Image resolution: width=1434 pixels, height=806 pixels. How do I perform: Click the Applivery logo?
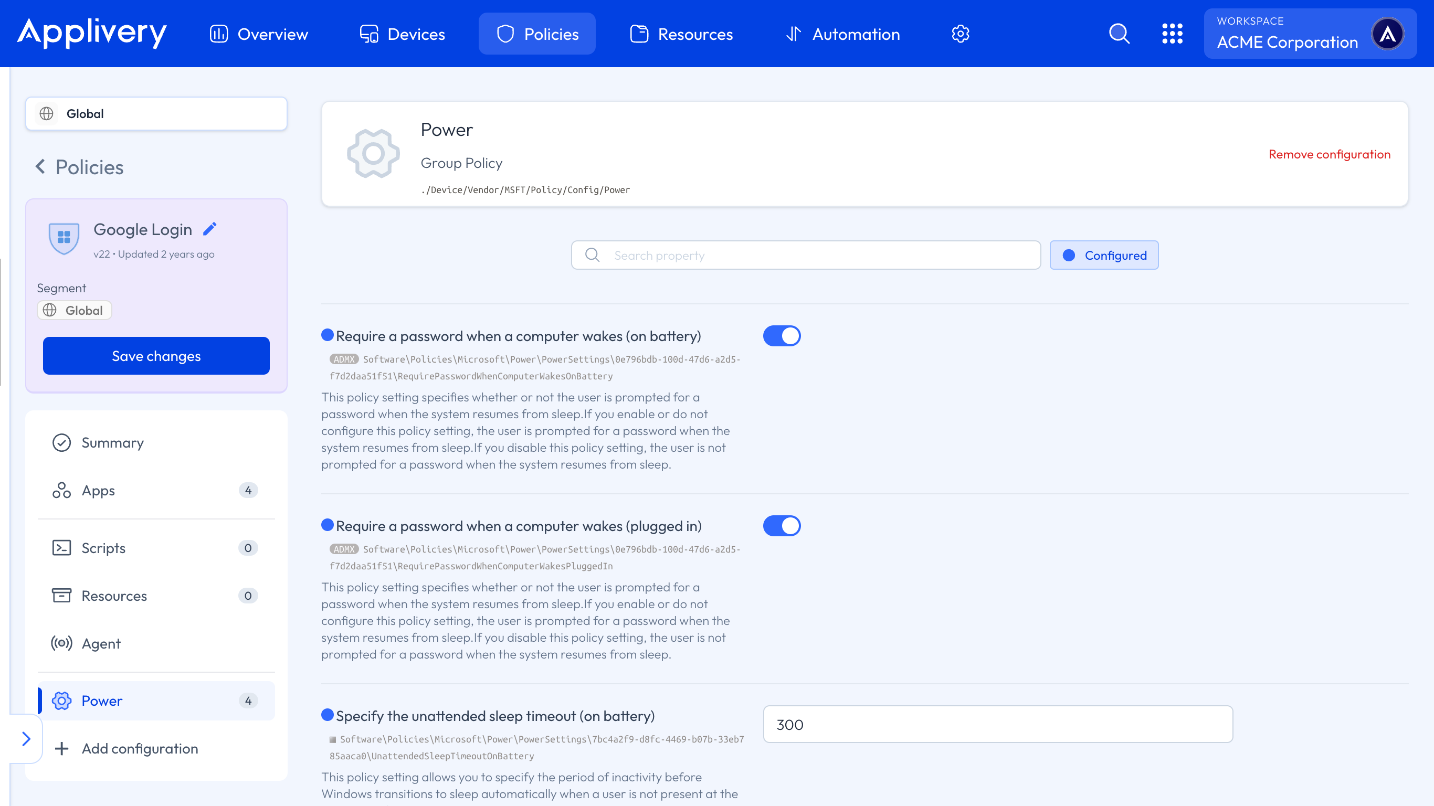[92, 33]
